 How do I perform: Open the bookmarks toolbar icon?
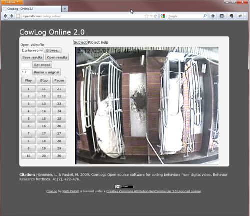click(x=222, y=16)
